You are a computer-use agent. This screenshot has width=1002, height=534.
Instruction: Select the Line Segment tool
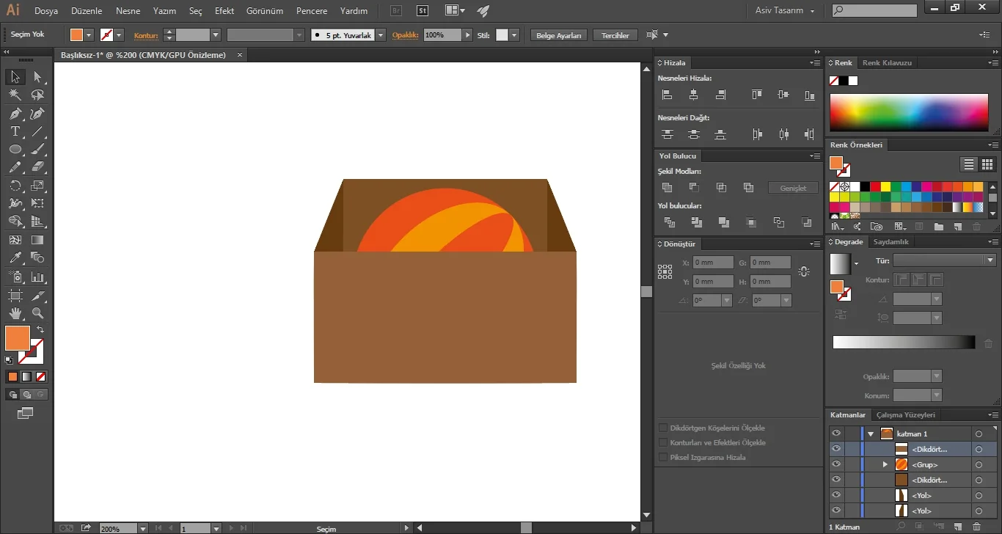point(37,131)
